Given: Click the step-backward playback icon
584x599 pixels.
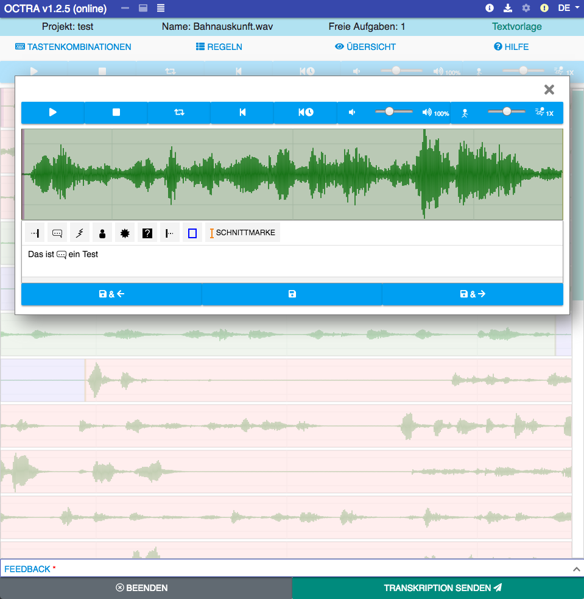Looking at the screenshot, I should (242, 113).
